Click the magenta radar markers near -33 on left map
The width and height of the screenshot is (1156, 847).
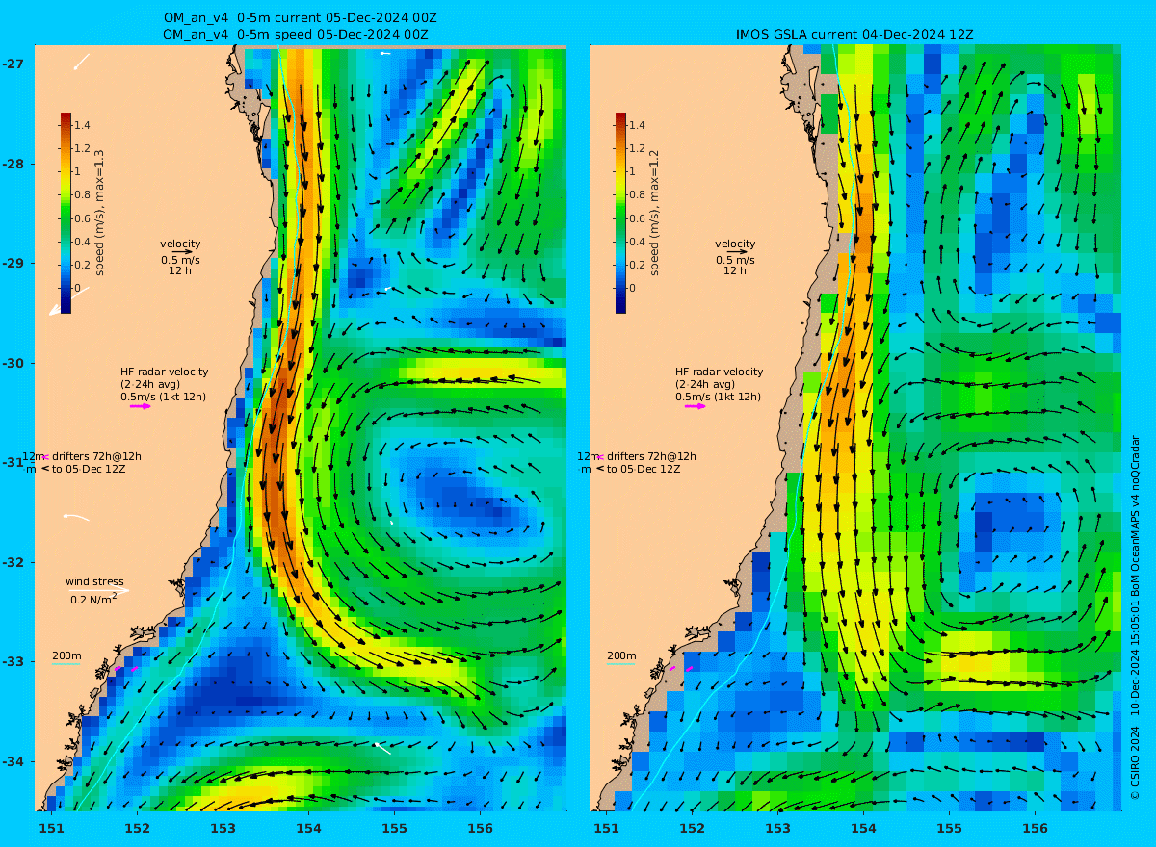[126, 667]
